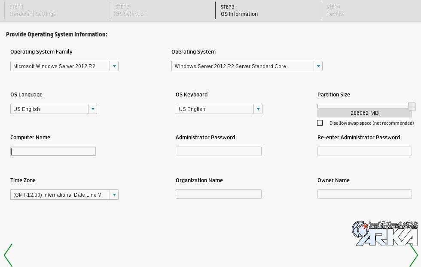Click the green back arrow
The width and height of the screenshot is (421, 267).
point(8,255)
